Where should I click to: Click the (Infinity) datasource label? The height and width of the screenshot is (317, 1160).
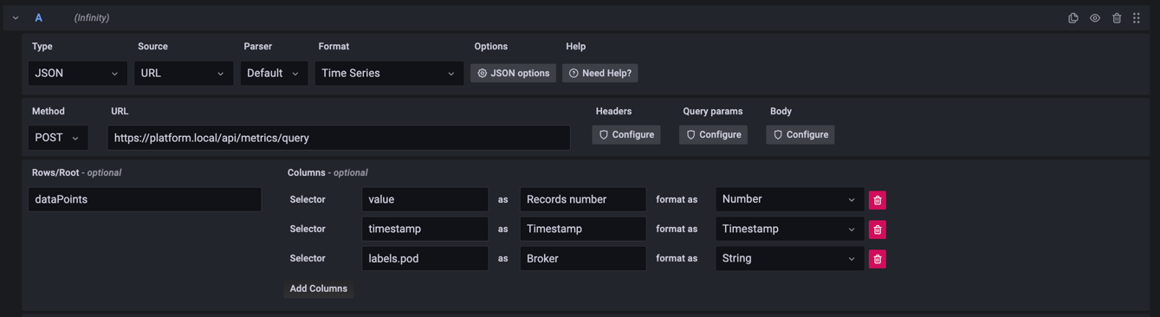point(92,18)
